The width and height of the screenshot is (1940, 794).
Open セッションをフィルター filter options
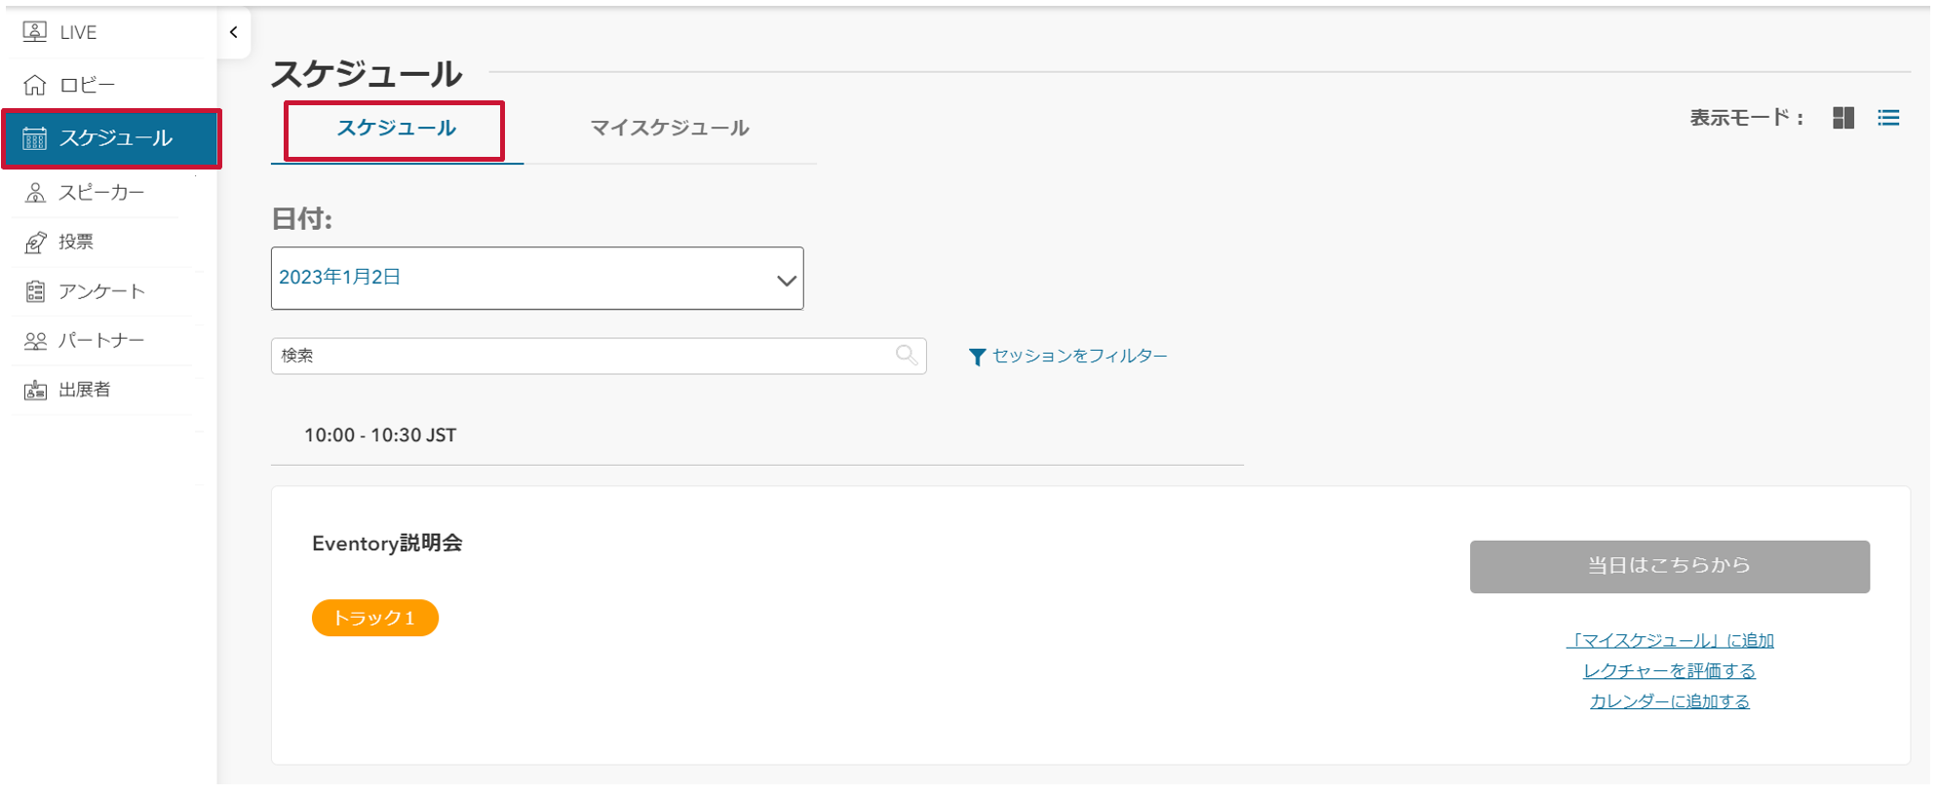pyautogui.click(x=1068, y=357)
